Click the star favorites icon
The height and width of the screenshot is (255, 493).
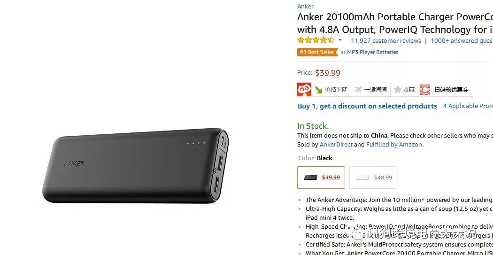[397, 90]
